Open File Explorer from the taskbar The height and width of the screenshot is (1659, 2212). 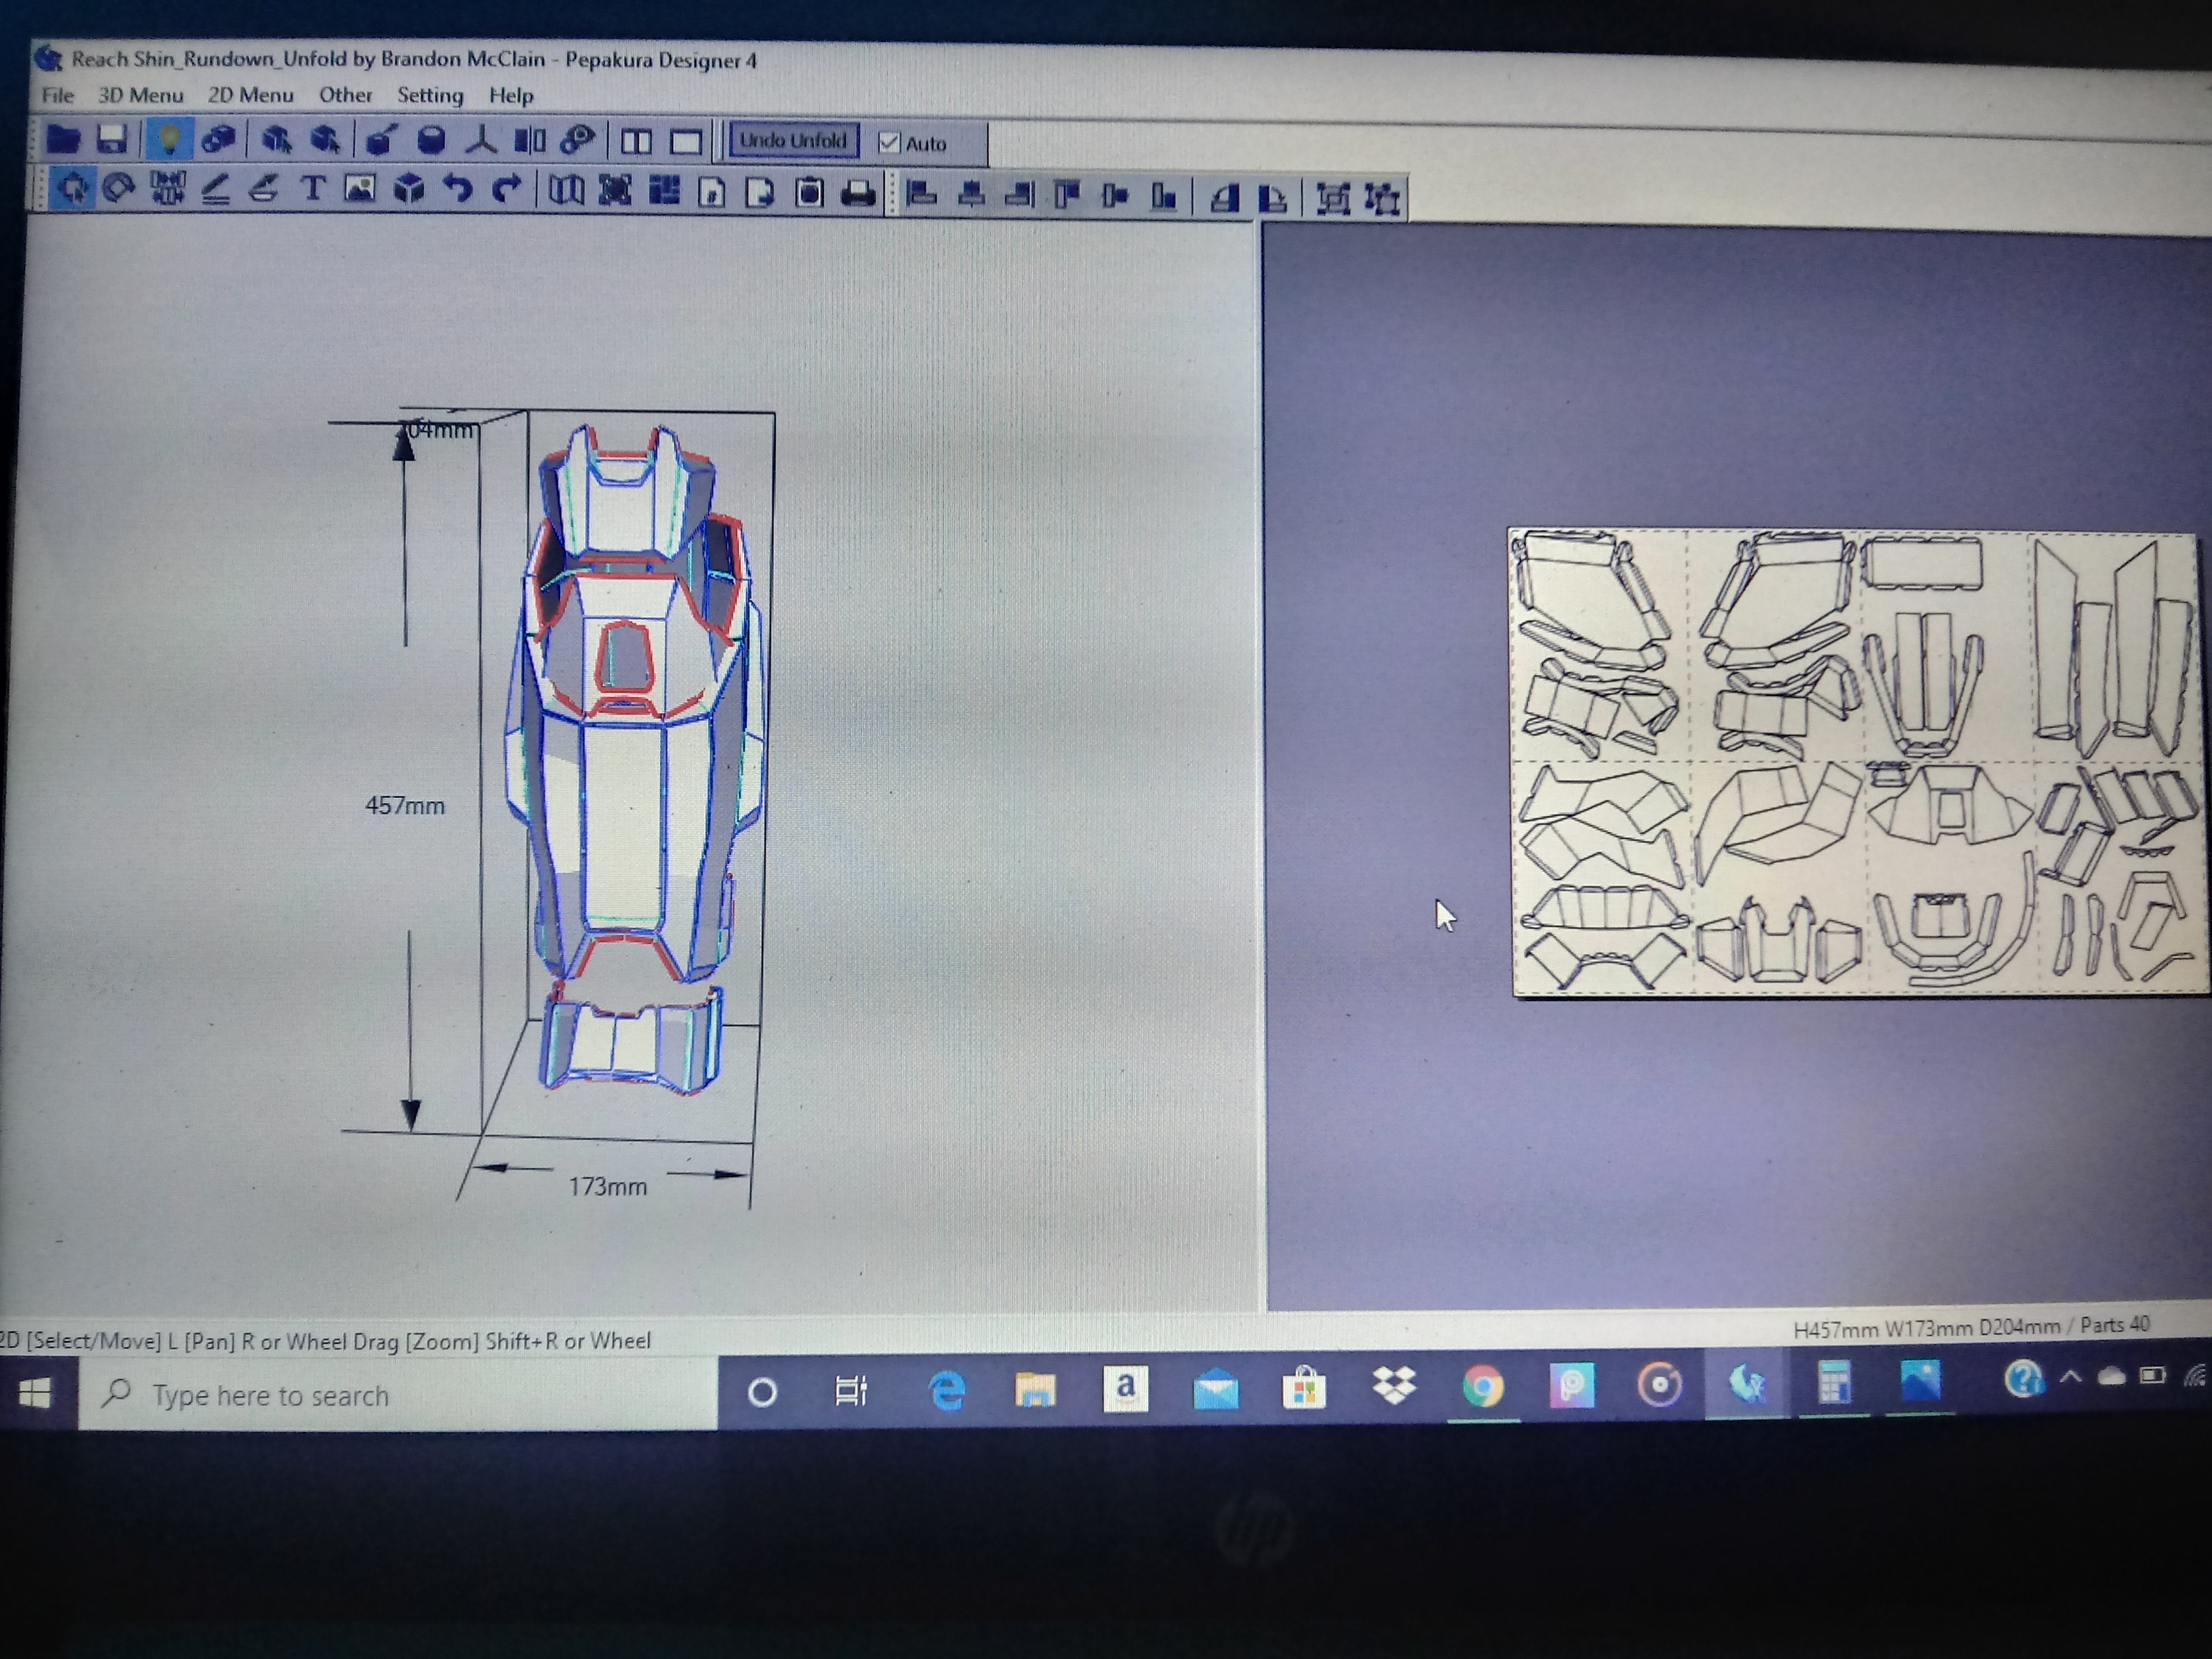(x=1035, y=1389)
